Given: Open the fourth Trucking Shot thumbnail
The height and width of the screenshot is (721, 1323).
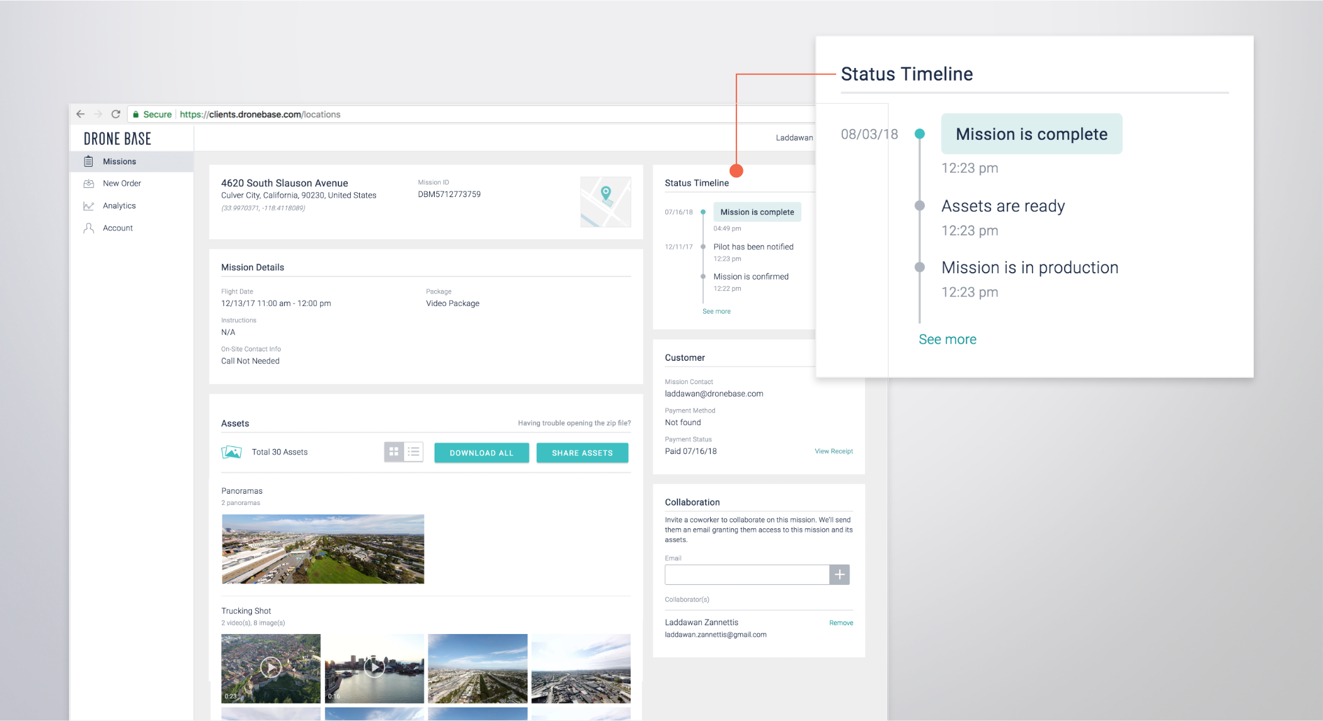Looking at the screenshot, I should pyautogui.click(x=581, y=668).
